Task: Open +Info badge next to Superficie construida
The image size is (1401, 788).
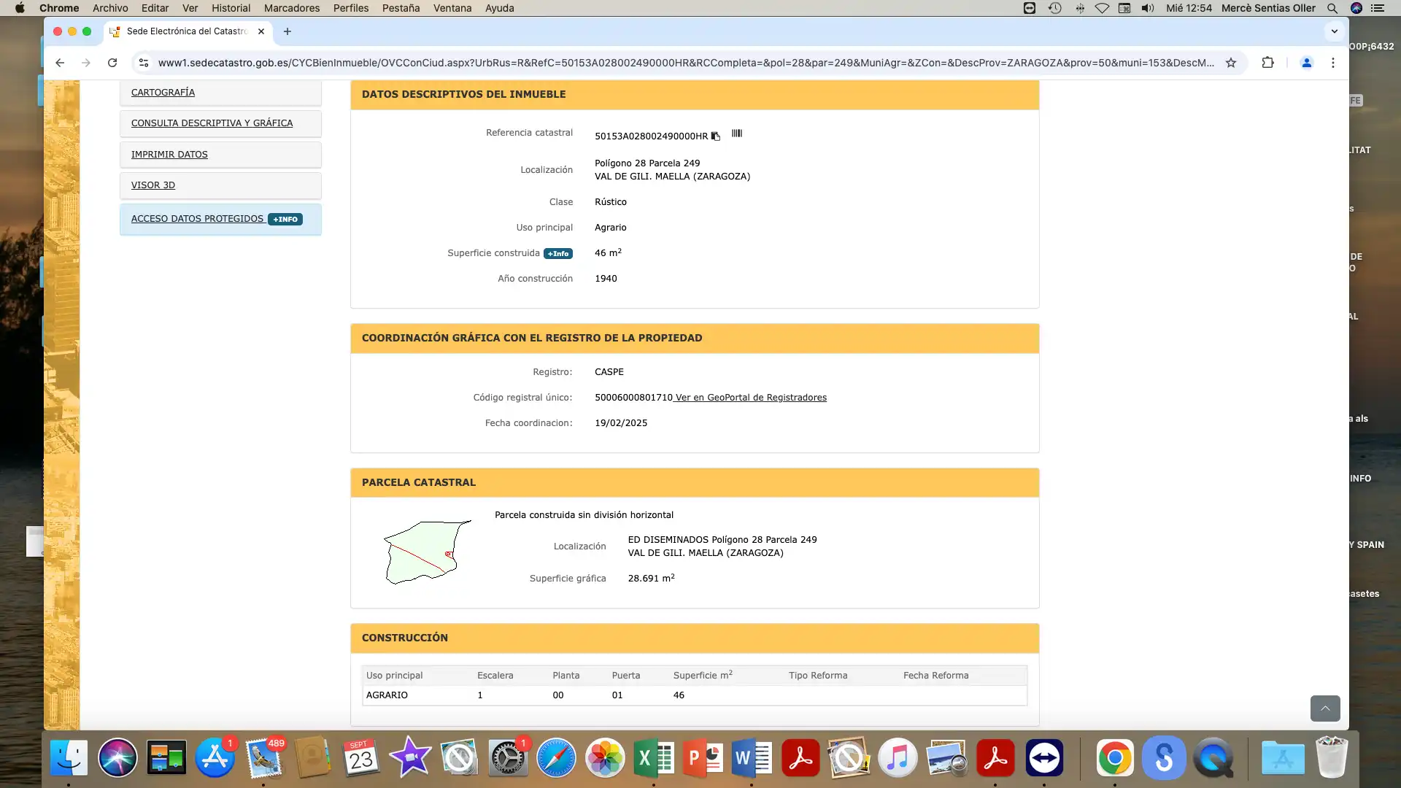Action: [558, 254]
